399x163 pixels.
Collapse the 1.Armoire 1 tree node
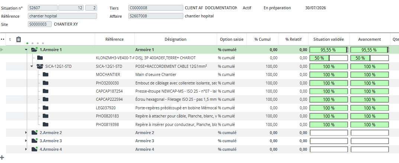(x=26, y=50)
